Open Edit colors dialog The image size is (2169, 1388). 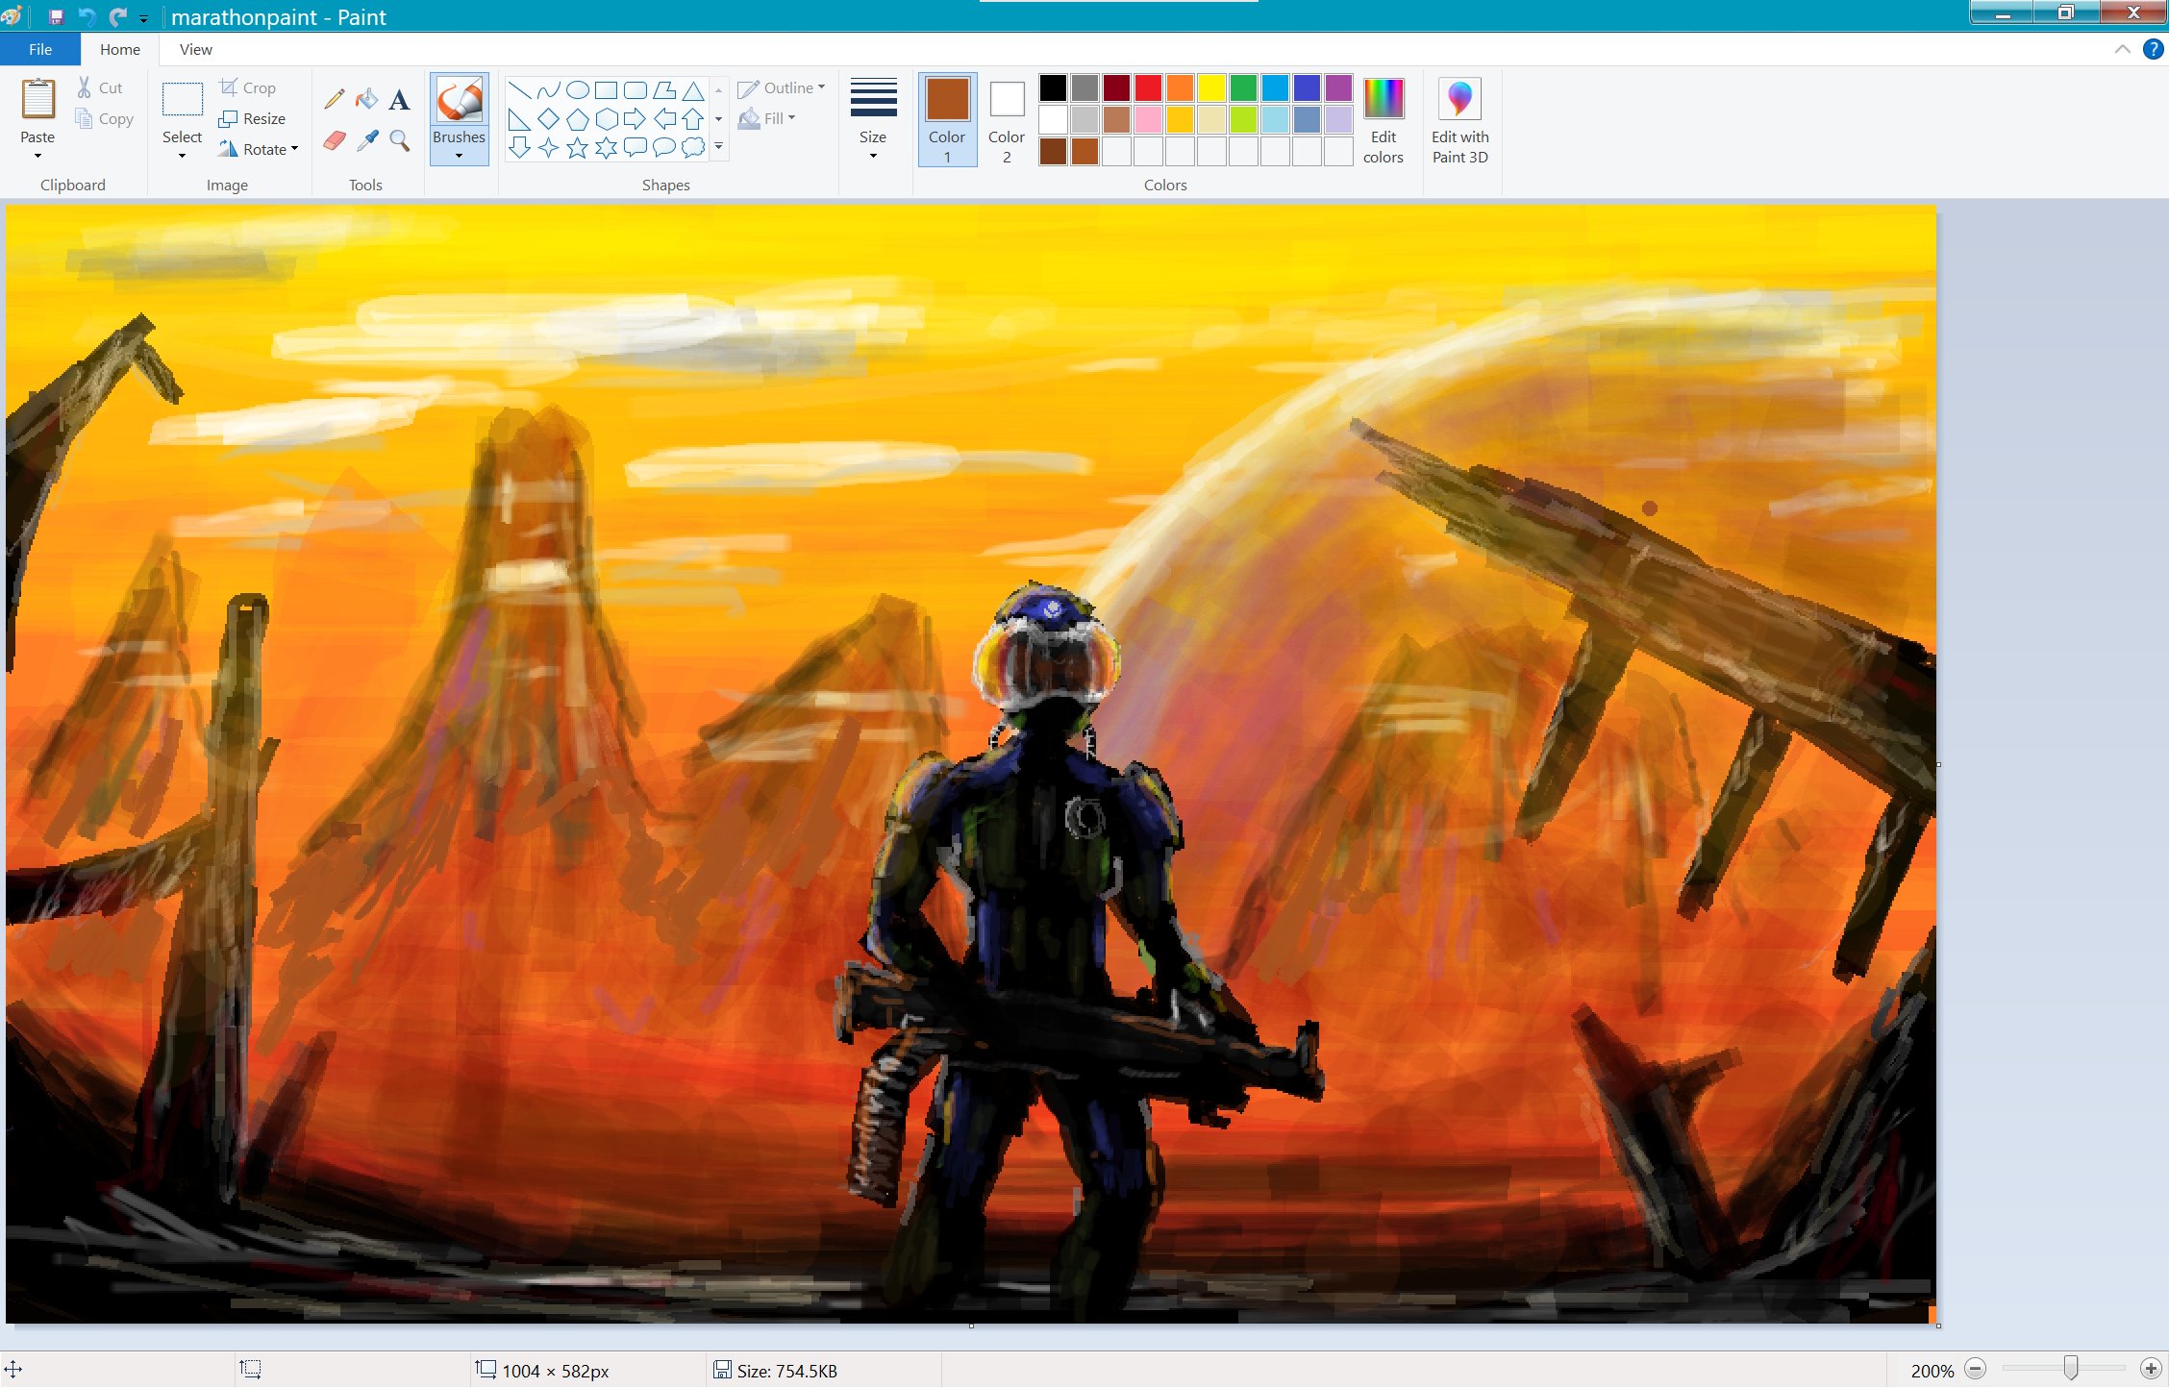(x=1383, y=120)
